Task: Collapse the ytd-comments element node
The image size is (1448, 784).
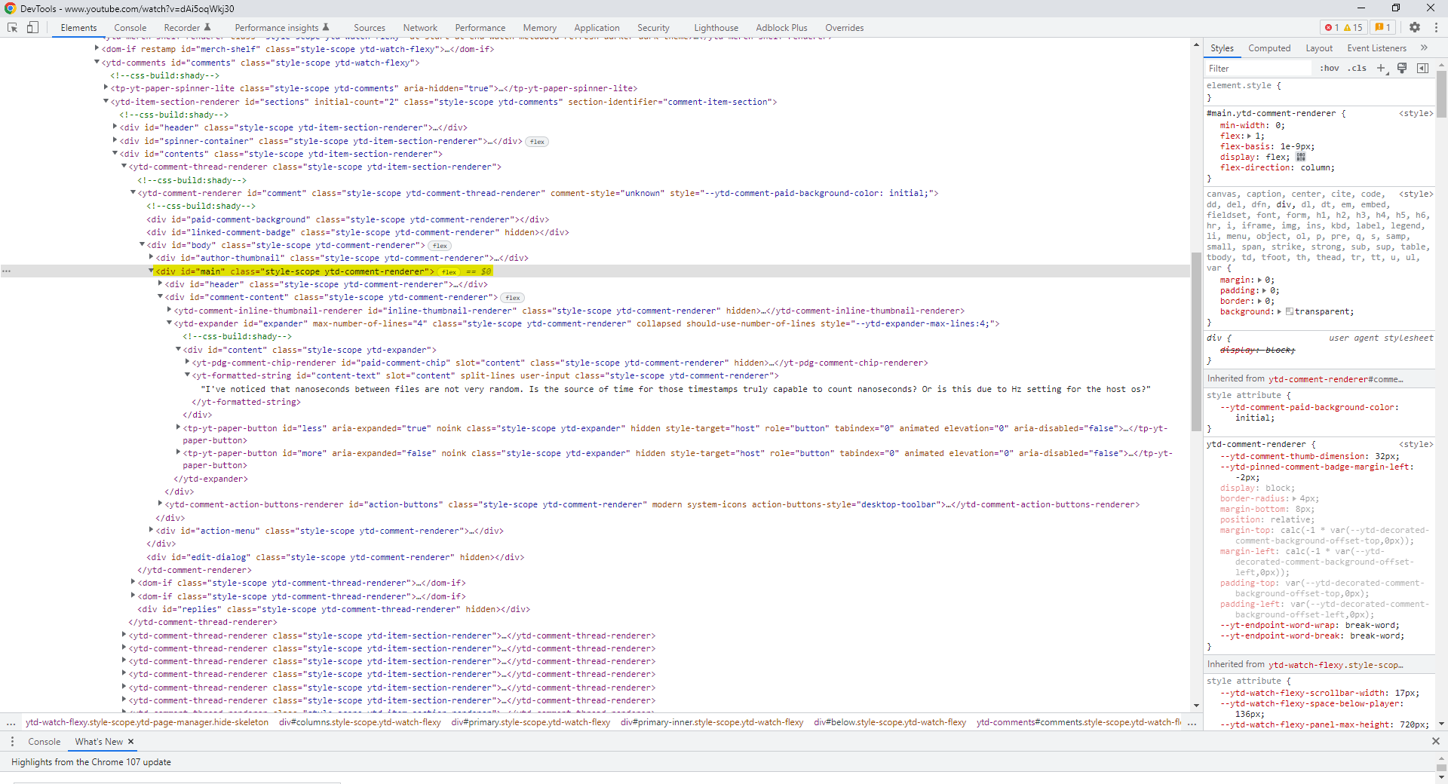Action: (x=96, y=63)
